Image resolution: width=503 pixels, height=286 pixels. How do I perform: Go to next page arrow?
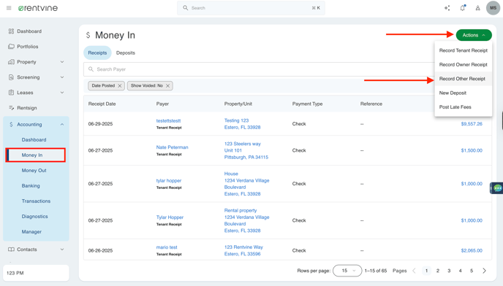[x=484, y=271]
